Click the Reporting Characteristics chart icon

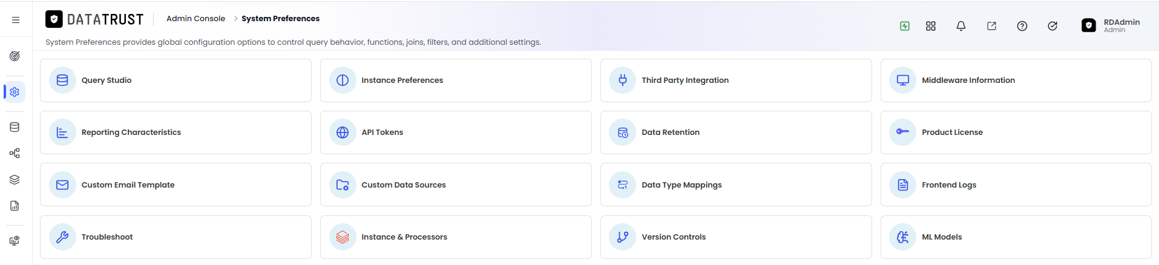pos(62,132)
